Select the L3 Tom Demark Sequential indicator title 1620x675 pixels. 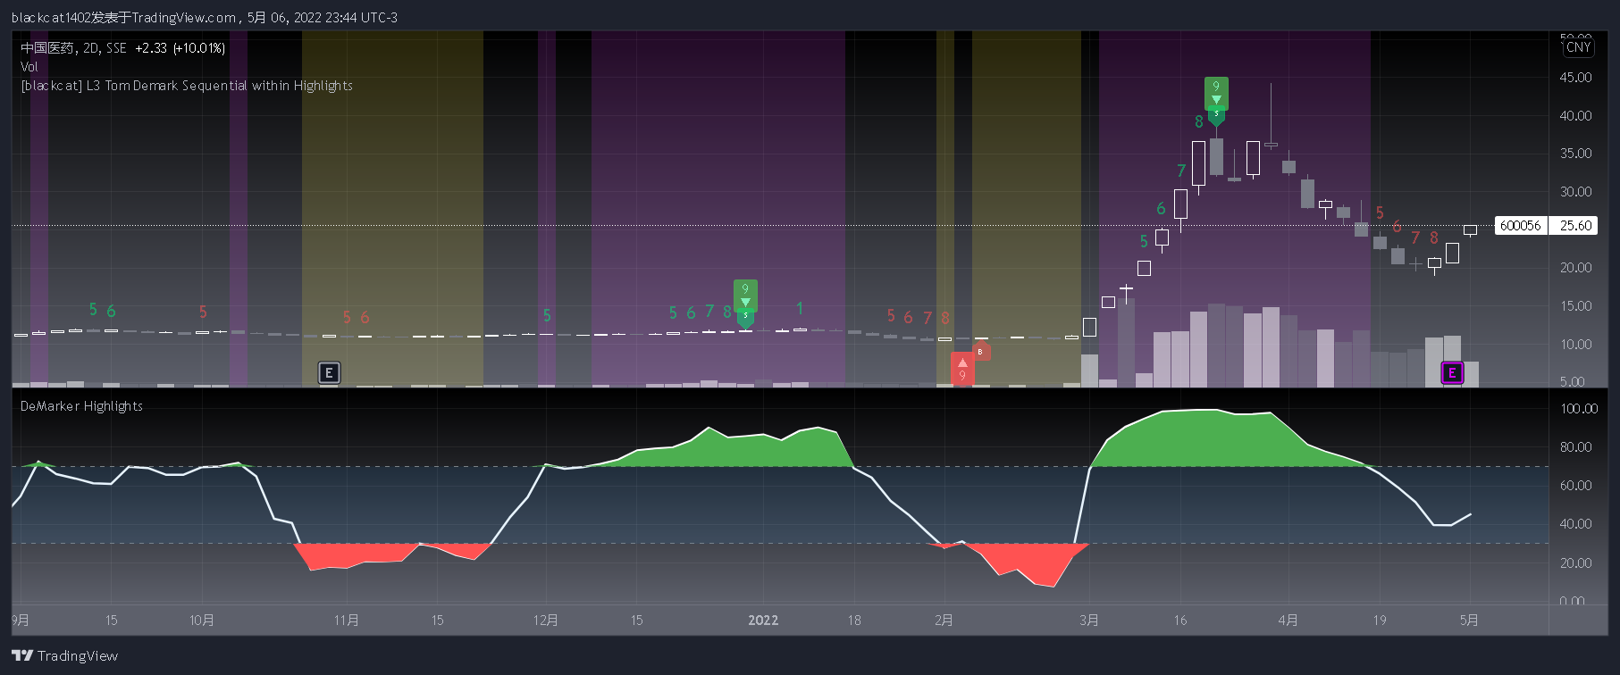pos(187,86)
